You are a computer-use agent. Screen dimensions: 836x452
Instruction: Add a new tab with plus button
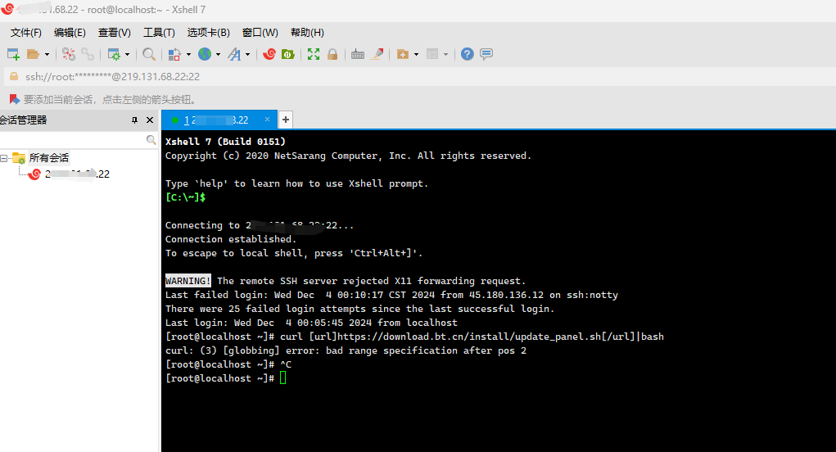[286, 120]
